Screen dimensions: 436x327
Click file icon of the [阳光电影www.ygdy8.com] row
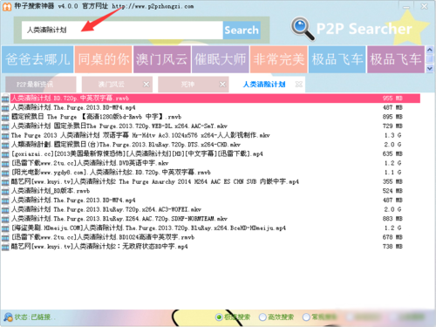(x=5, y=173)
